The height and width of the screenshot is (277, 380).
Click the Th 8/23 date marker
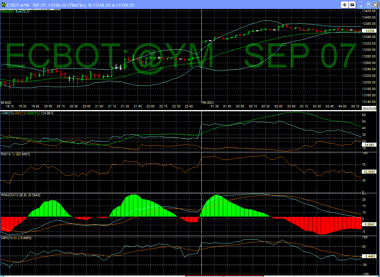click(208, 103)
